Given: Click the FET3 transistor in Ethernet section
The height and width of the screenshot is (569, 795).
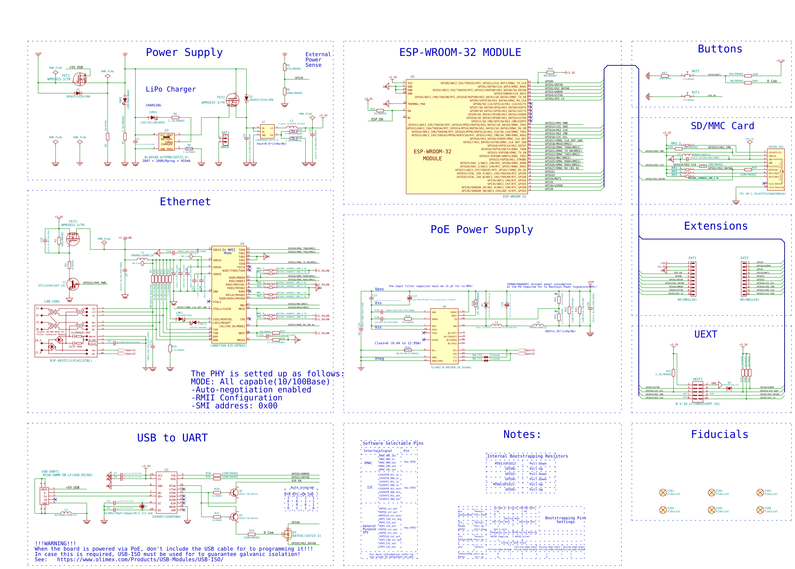Looking at the screenshot, I should (73, 239).
